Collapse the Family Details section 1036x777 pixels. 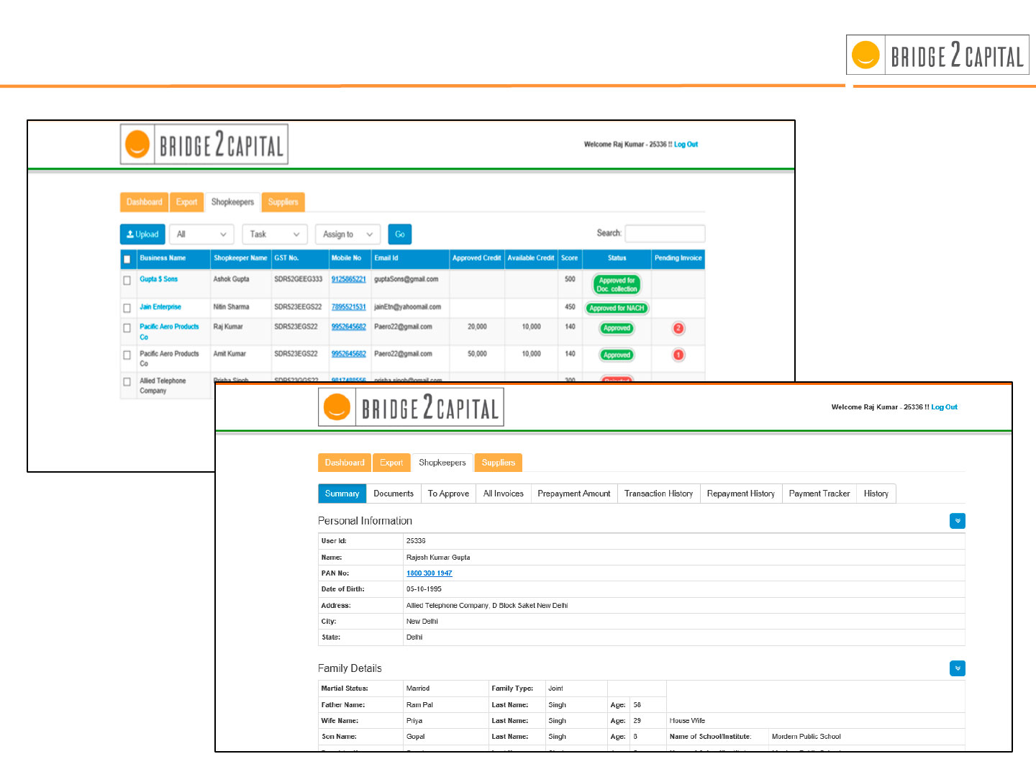tap(957, 668)
